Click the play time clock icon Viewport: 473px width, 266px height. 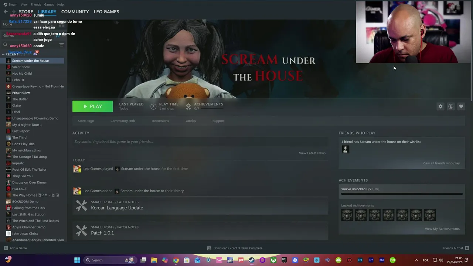(x=153, y=106)
